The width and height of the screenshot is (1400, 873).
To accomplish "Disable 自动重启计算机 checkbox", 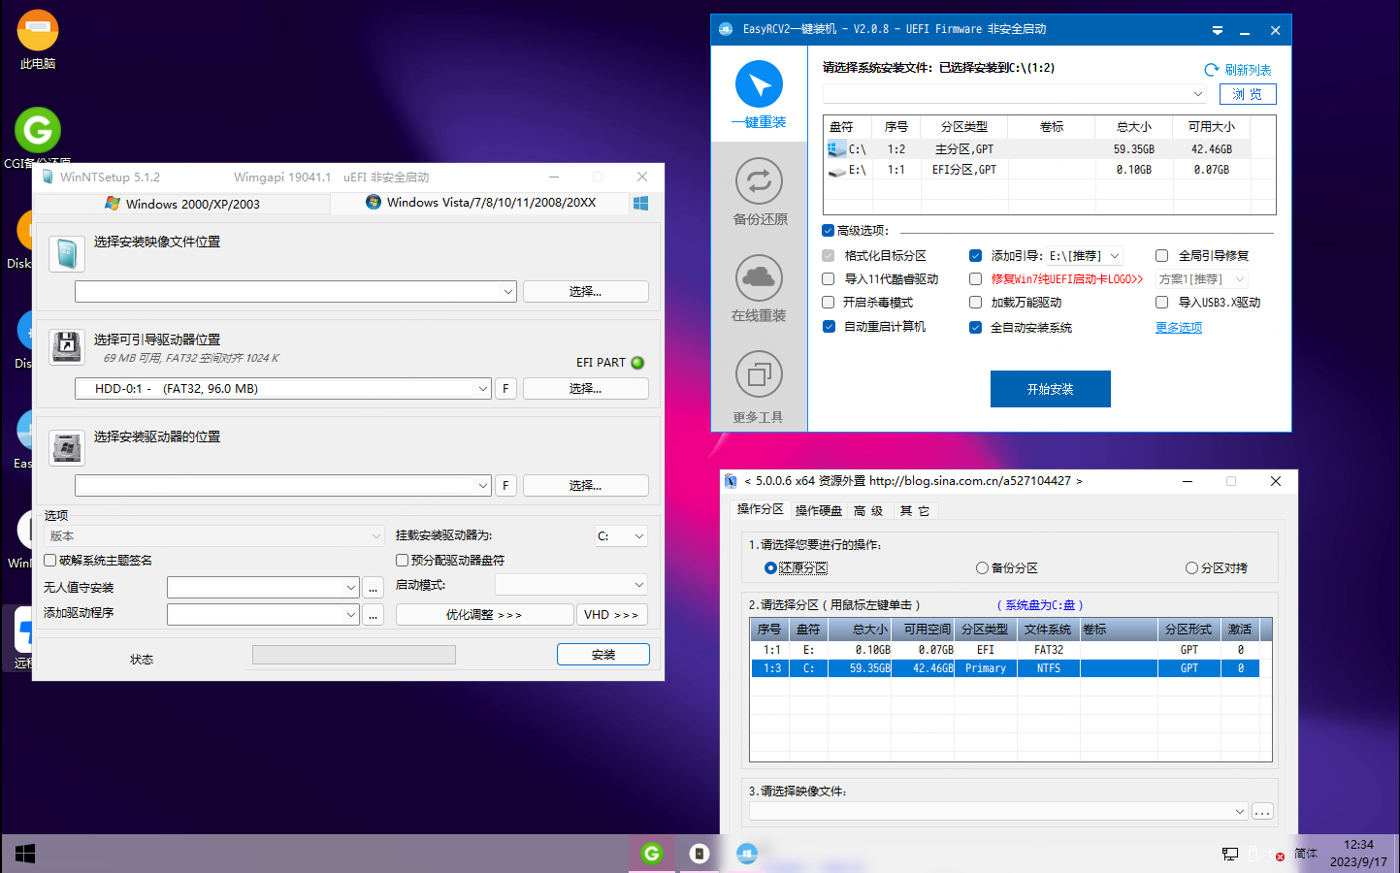I will [829, 327].
